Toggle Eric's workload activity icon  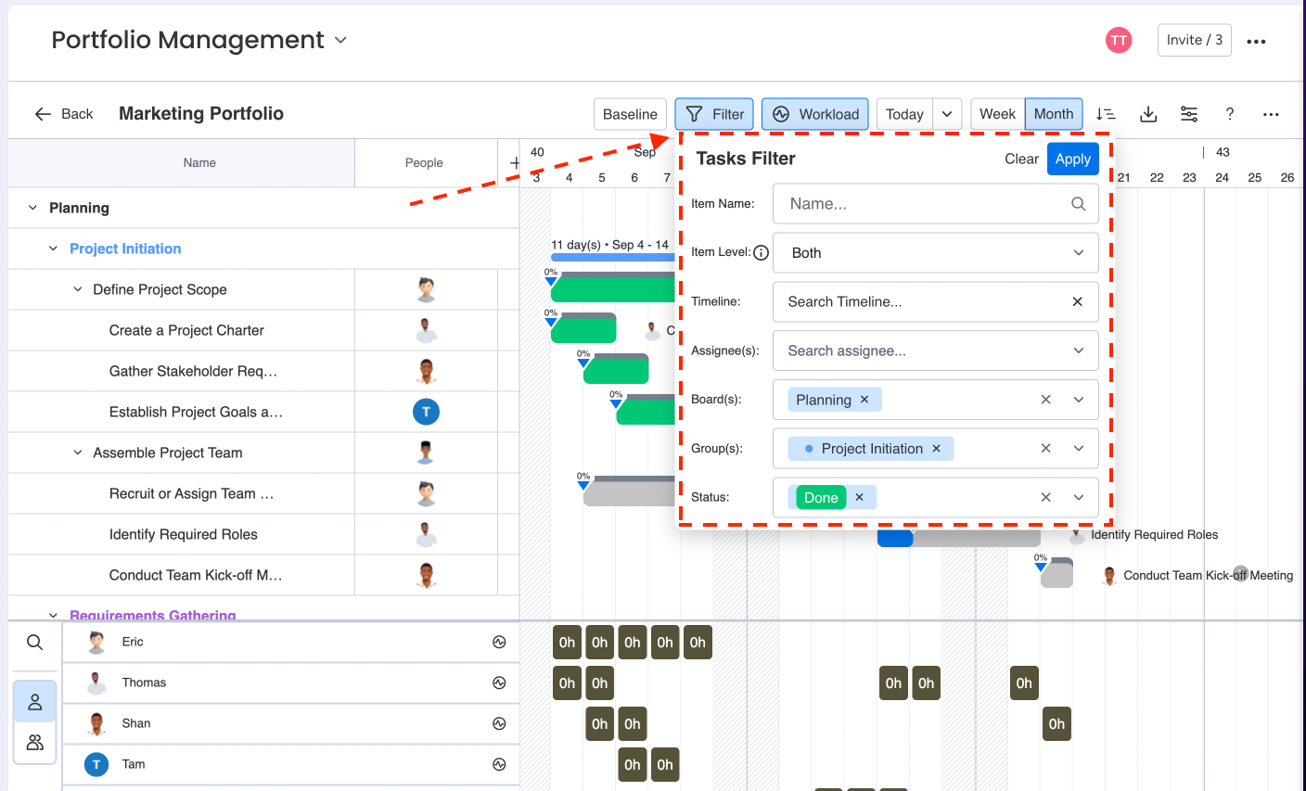pos(499,642)
